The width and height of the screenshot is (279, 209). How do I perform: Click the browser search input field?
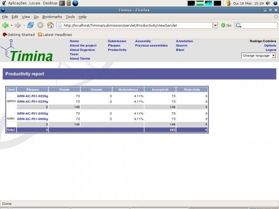click(x=256, y=25)
